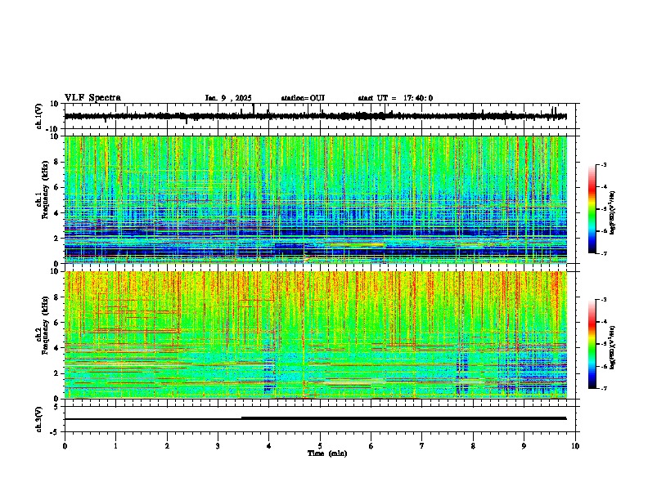
Task: Click the ch.2 spectrogram color scale bar
Action: click(x=592, y=344)
